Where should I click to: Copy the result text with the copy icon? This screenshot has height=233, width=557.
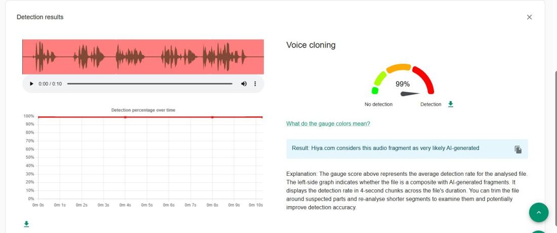(518, 149)
